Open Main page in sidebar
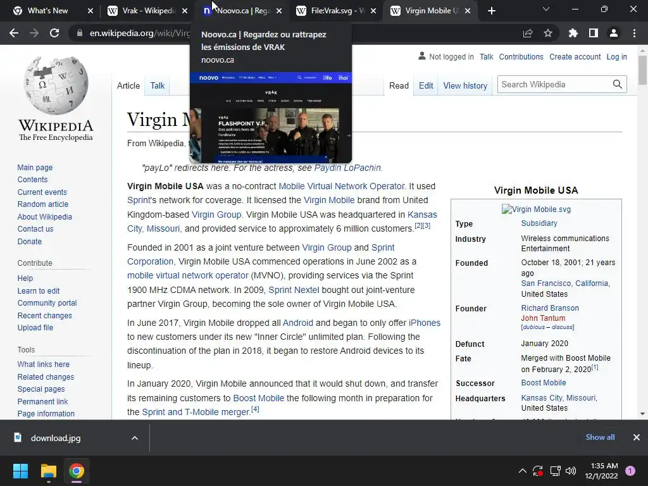Viewport: 648px width, 486px height. 35,167
